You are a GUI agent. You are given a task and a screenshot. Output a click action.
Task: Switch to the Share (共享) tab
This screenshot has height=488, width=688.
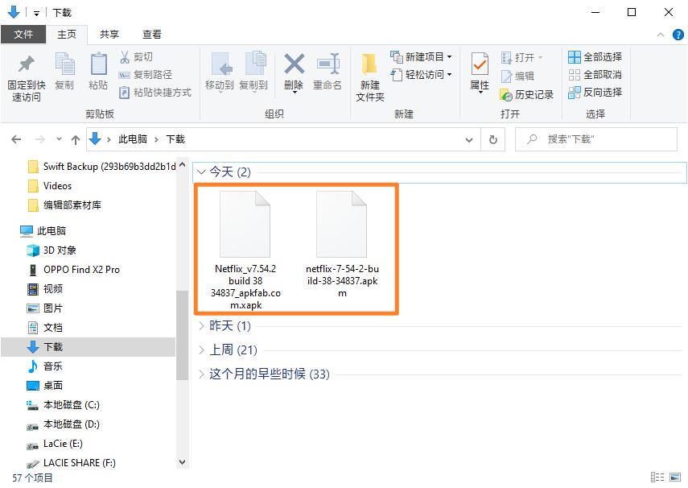(109, 35)
